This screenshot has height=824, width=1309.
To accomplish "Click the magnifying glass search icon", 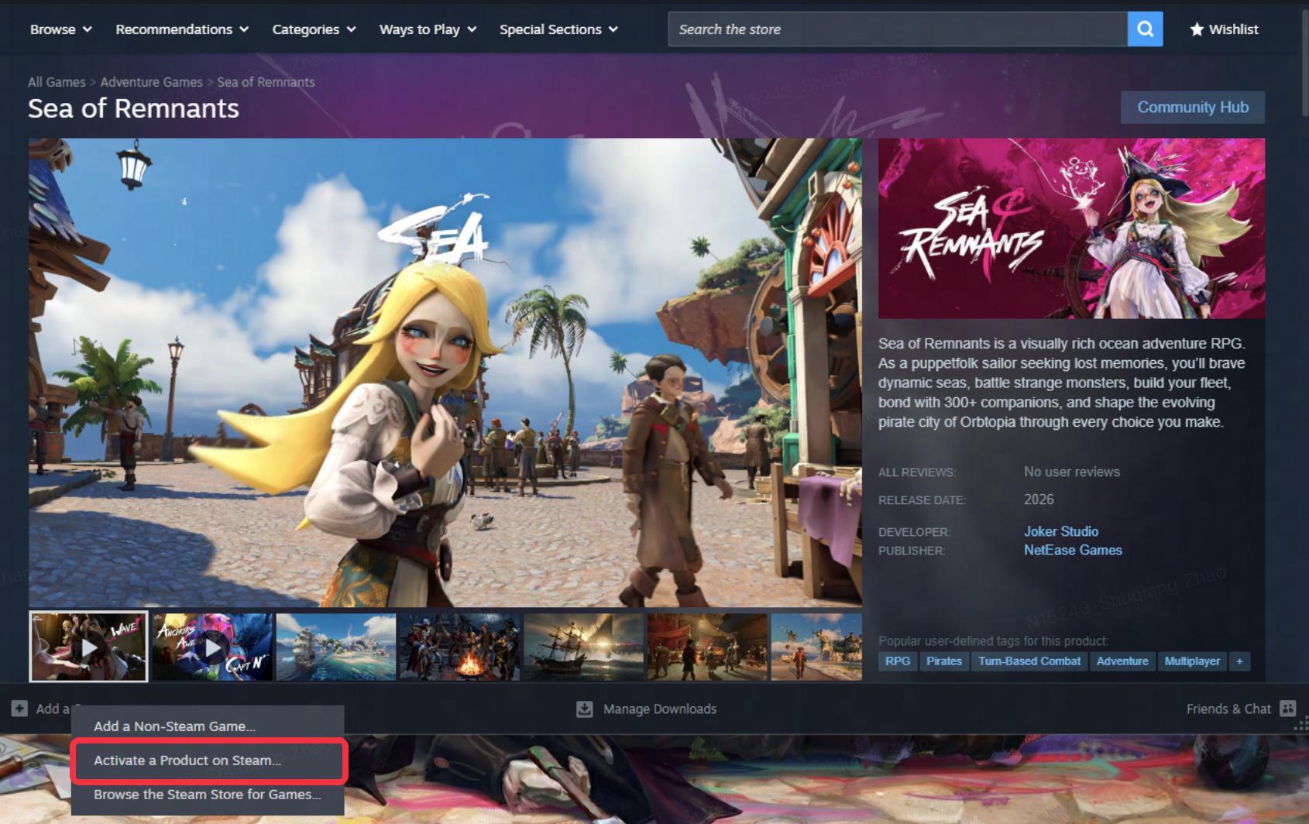I will (x=1145, y=29).
